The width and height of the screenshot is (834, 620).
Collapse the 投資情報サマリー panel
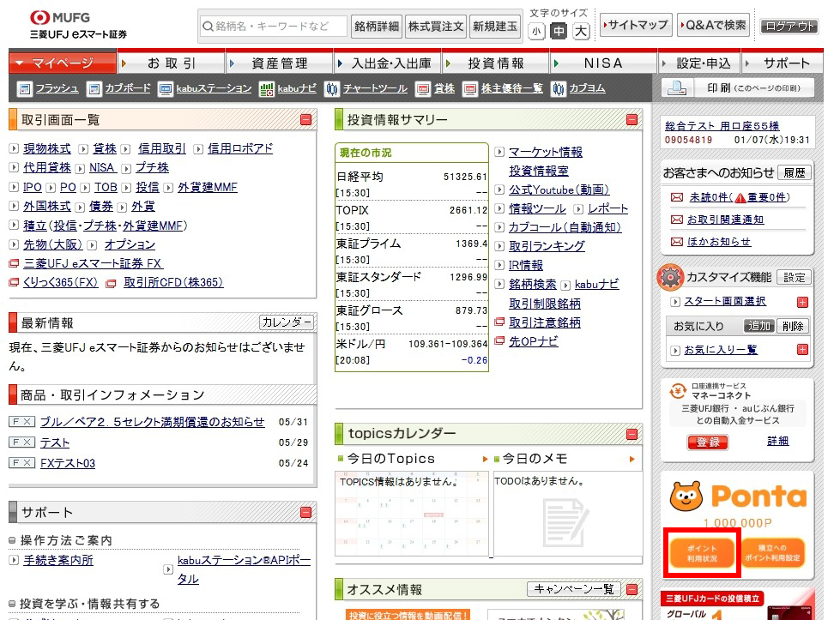click(632, 120)
